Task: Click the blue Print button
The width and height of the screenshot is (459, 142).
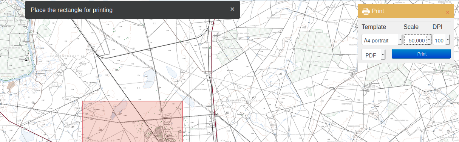Action: pyautogui.click(x=421, y=54)
